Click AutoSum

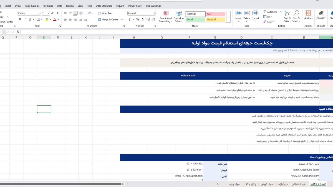pos(270,12)
